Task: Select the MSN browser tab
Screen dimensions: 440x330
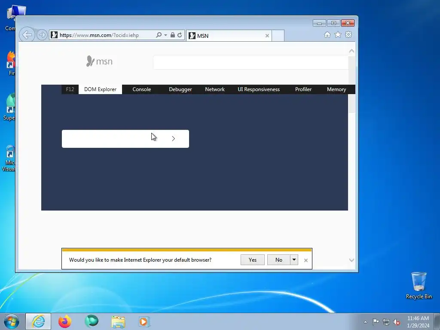Action: 229,36
